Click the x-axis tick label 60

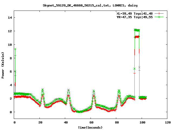point(91,122)
